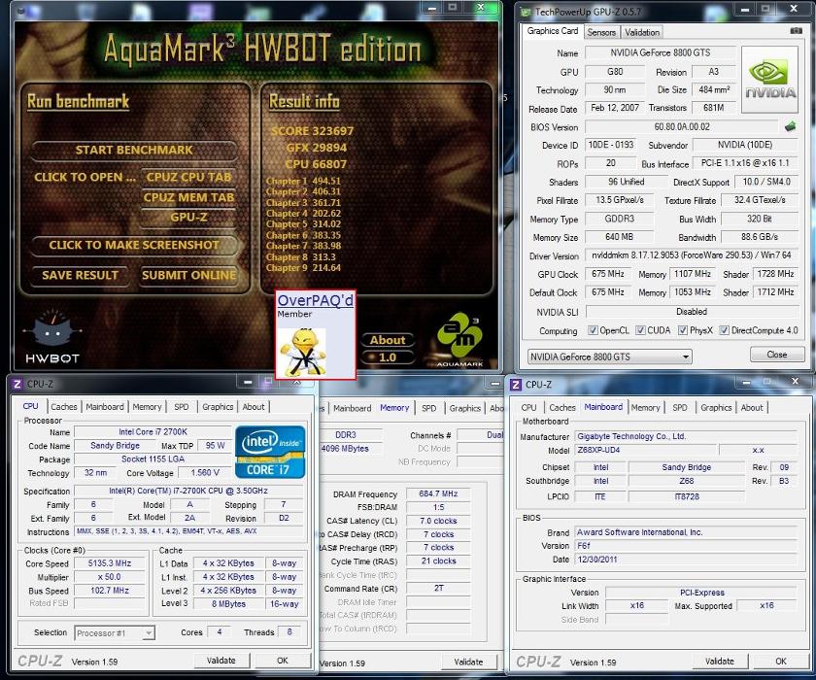
Task: Click Close button in GPU-Z
Action: (x=776, y=355)
